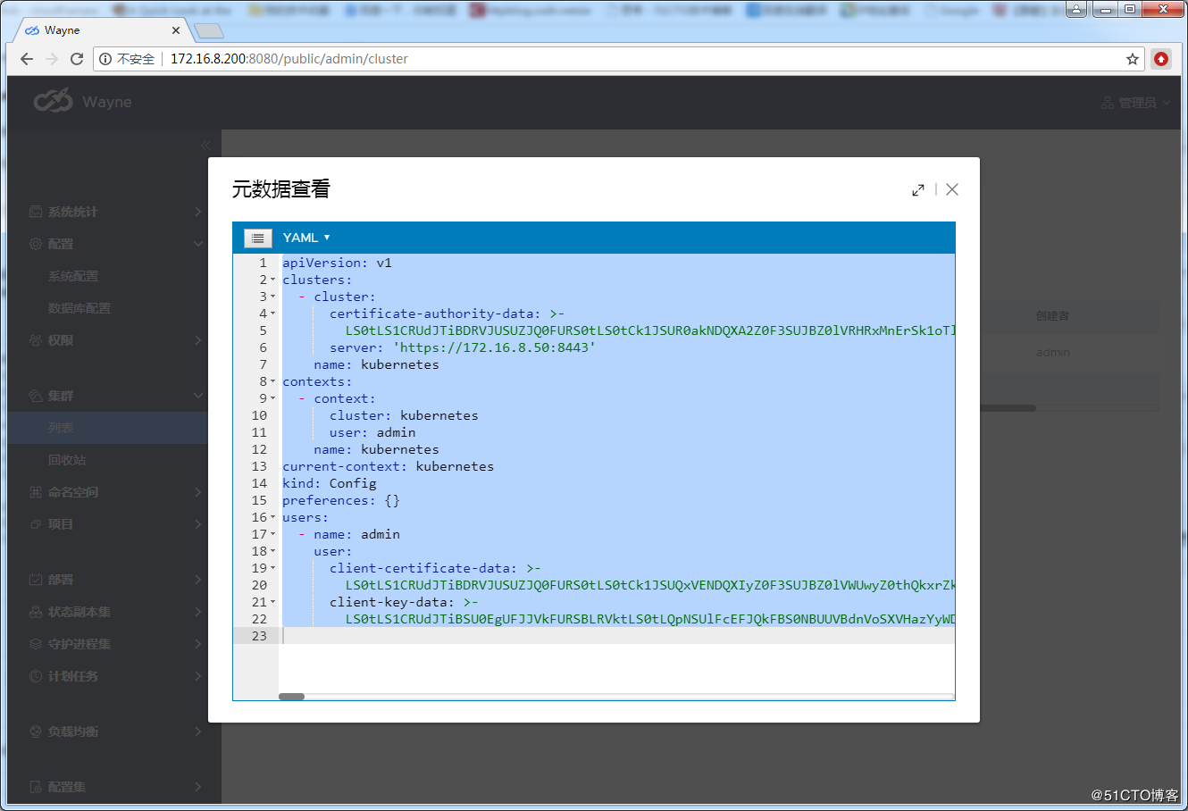
Task: Click the red browser extension icon
Action: 1161,59
